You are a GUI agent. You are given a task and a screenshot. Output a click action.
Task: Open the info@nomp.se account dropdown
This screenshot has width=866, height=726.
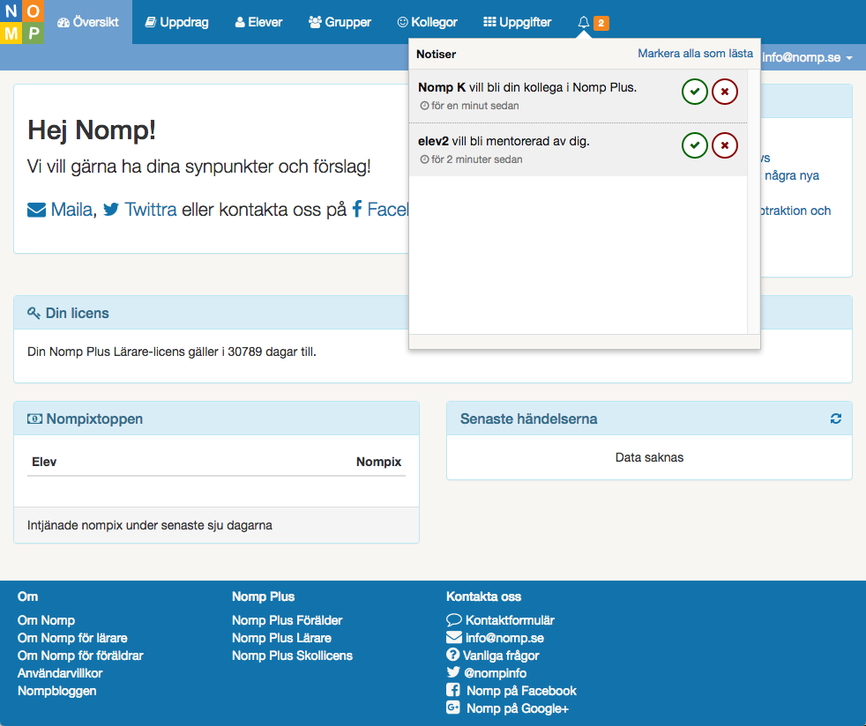tap(807, 57)
